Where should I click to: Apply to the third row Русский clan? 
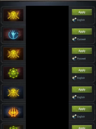pos(82,51)
